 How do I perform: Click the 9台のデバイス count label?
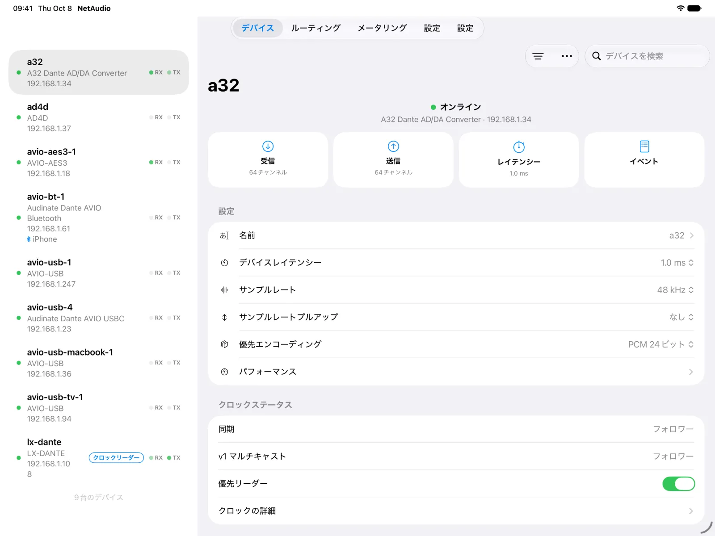99,498
